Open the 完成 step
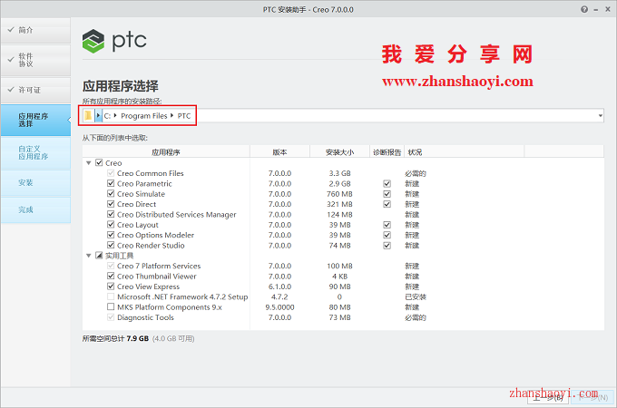The width and height of the screenshot is (617, 408). click(x=35, y=210)
